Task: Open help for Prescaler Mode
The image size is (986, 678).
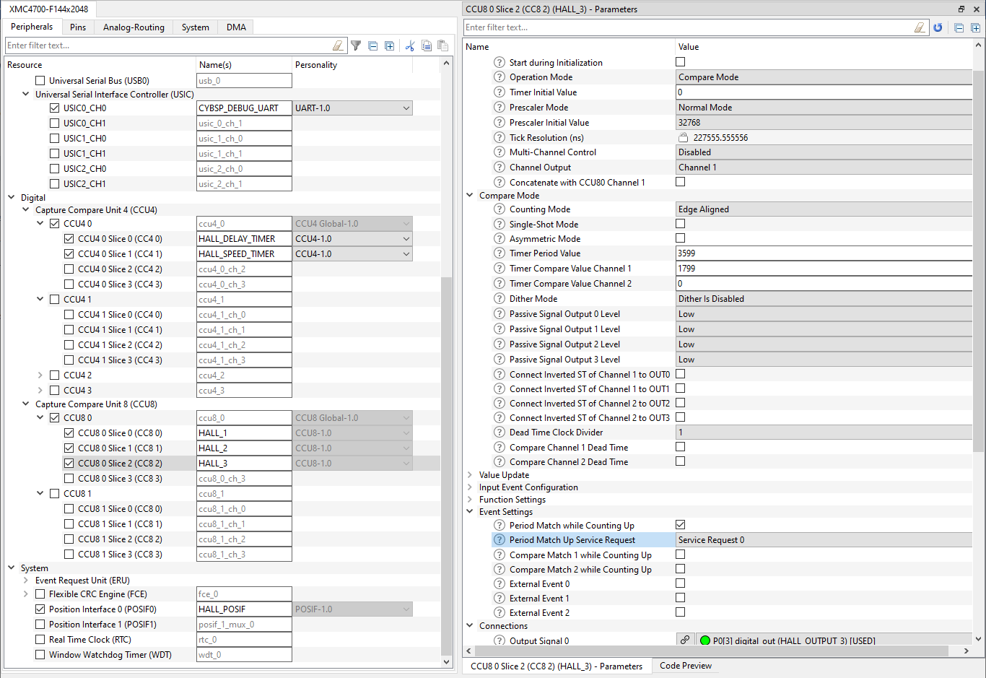Action: [499, 108]
